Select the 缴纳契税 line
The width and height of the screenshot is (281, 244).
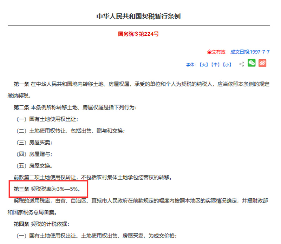(x=19, y=95)
